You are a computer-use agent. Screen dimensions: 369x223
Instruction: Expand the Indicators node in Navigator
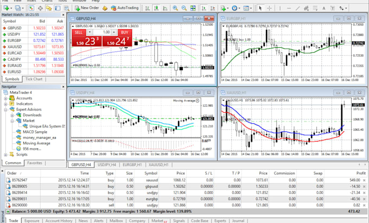coord(5,104)
